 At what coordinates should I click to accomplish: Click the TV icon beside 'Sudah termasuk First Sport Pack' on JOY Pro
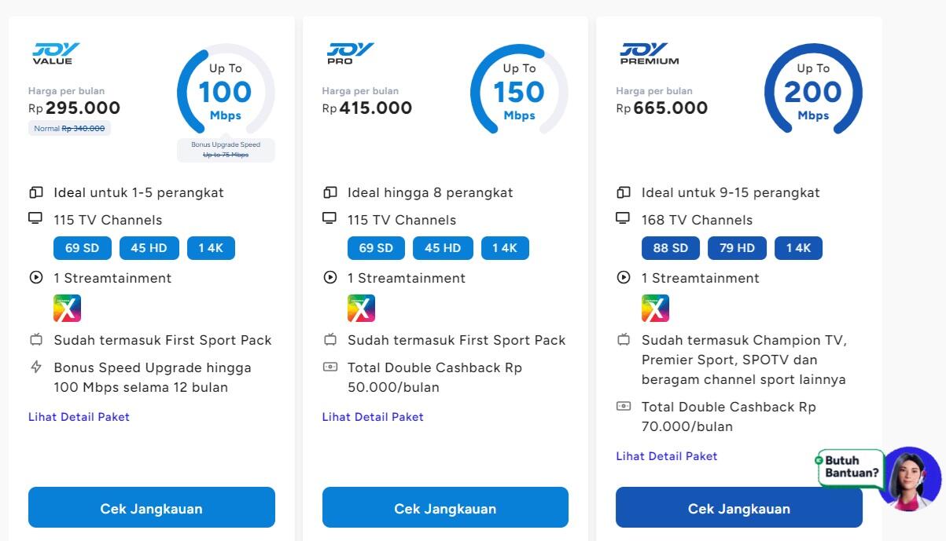pyautogui.click(x=329, y=340)
